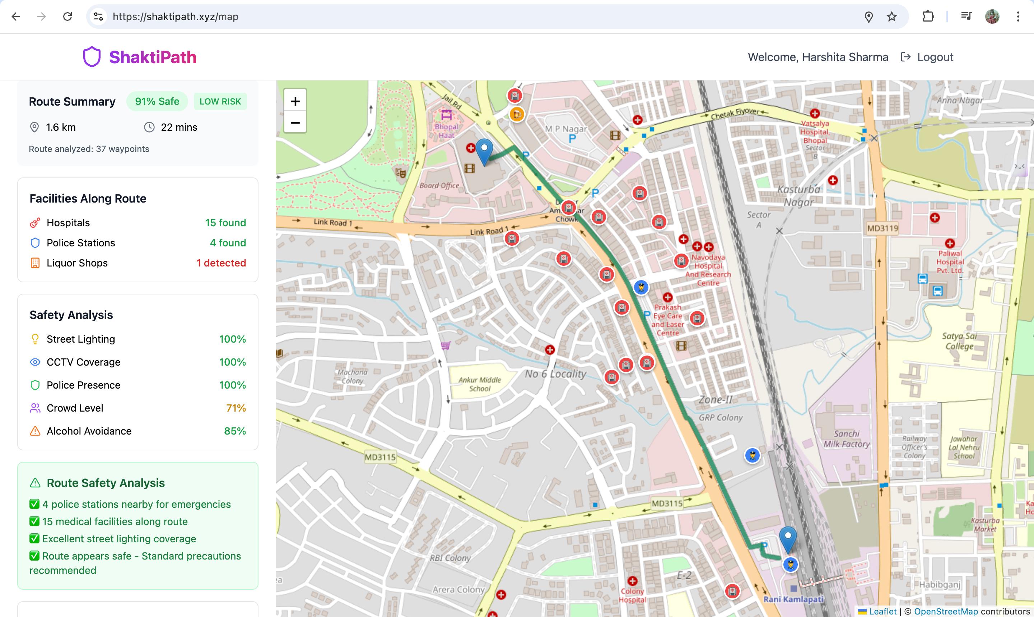Click the map zoom out button
The image size is (1034, 617).
click(x=295, y=123)
